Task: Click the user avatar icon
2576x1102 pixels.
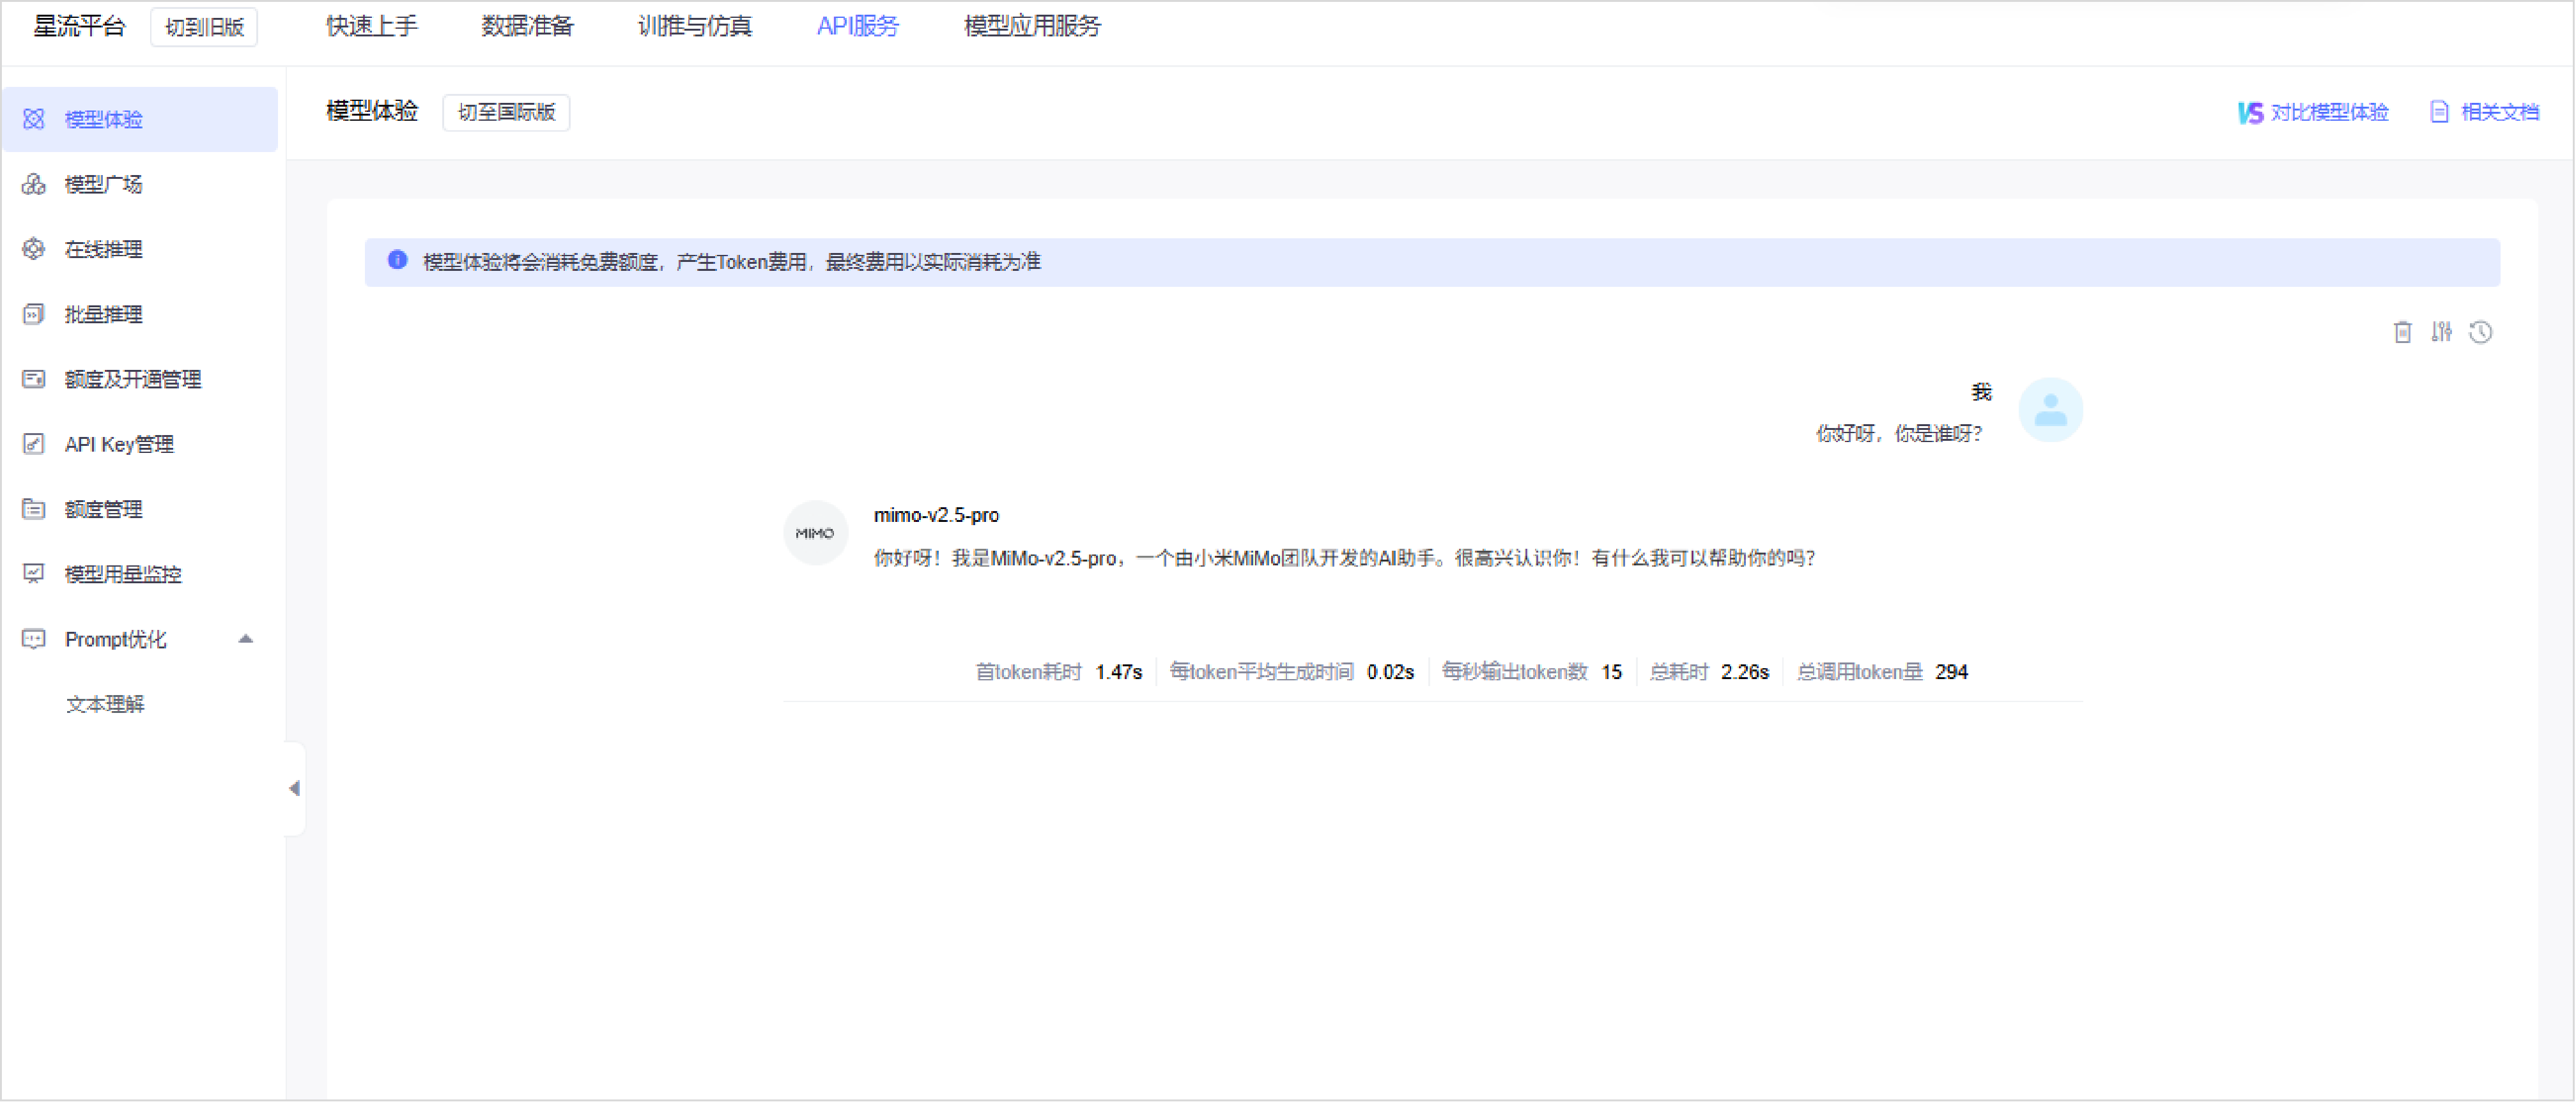Action: 2050,410
